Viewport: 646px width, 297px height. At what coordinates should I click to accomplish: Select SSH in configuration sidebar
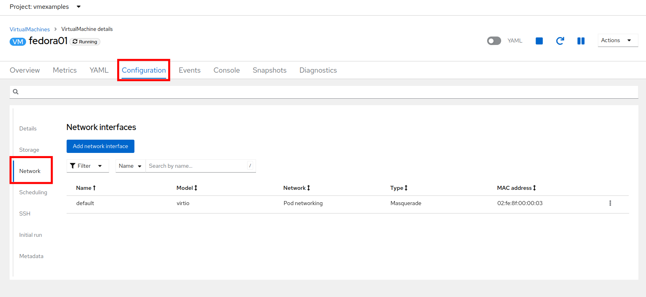25,214
